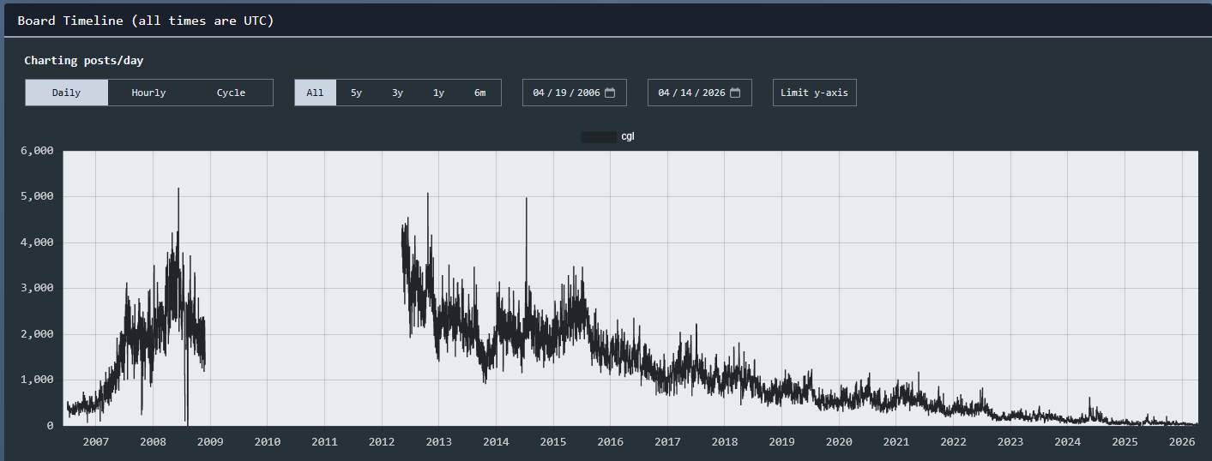Toggle the Limit y-axis button
The image size is (1212, 461).
(x=814, y=93)
